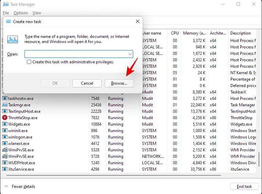Click the horizontal scrollbar under the process list
Image resolution: width=262 pixels, height=194 pixels.
click(x=113, y=175)
